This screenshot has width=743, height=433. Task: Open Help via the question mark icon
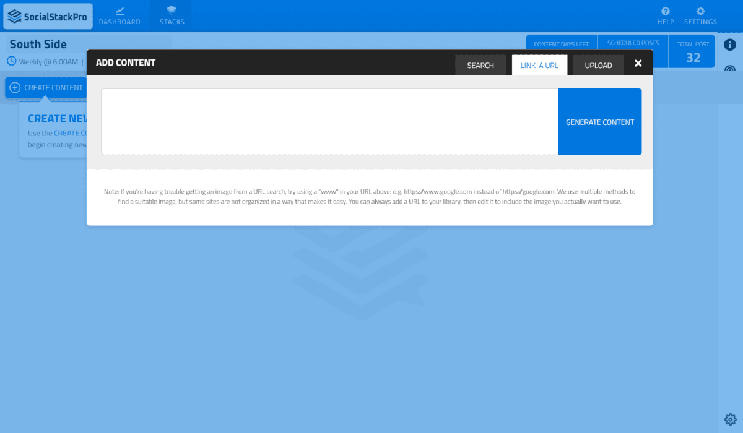tap(665, 11)
